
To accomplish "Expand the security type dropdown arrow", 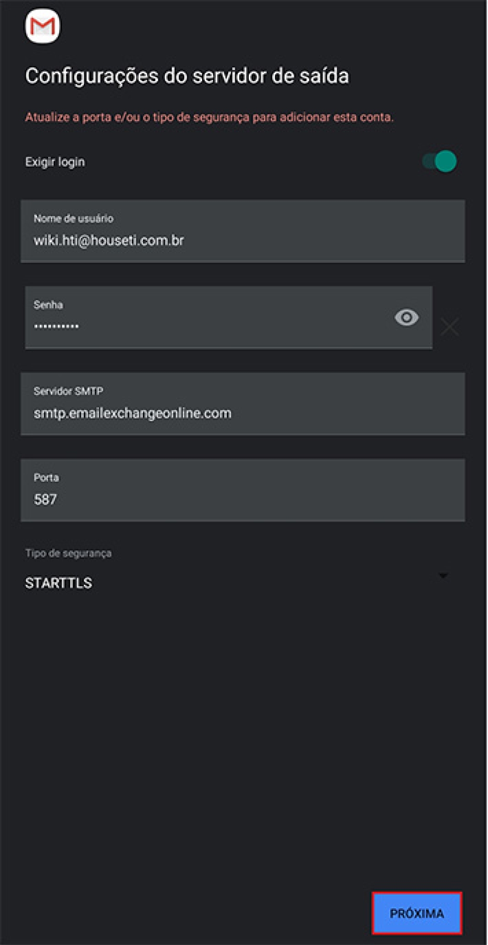I will (x=443, y=576).
